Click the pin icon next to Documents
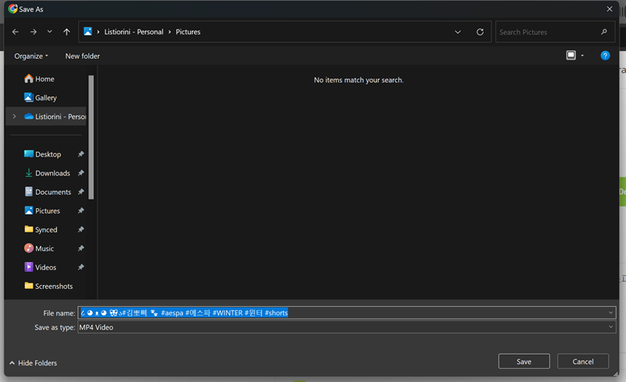Image resolution: width=626 pixels, height=382 pixels. click(x=81, y=192)
